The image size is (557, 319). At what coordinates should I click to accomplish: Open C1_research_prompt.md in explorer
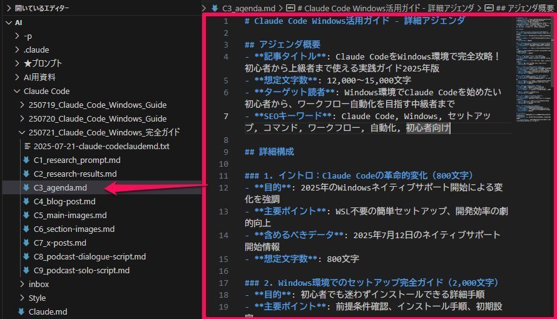(x=77, y=160)
